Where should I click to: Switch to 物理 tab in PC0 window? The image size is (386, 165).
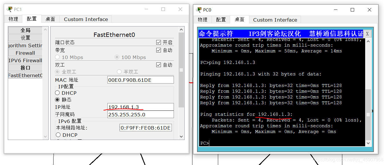tap(203, 20)
